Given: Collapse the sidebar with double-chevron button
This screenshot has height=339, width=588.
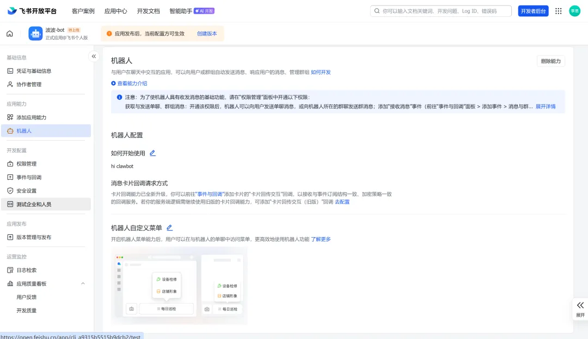Looking at the screenshot, I should click(94, 56).
